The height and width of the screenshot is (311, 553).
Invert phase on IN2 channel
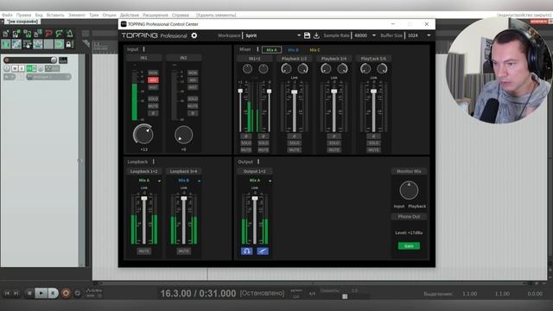coord(193,113)
